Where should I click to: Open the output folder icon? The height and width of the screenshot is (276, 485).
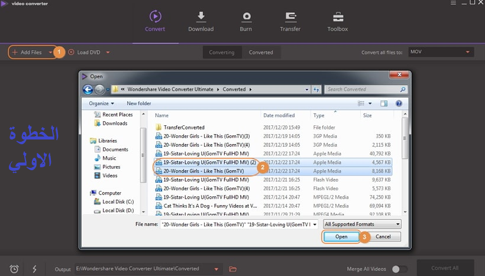[x=233, y=269]
